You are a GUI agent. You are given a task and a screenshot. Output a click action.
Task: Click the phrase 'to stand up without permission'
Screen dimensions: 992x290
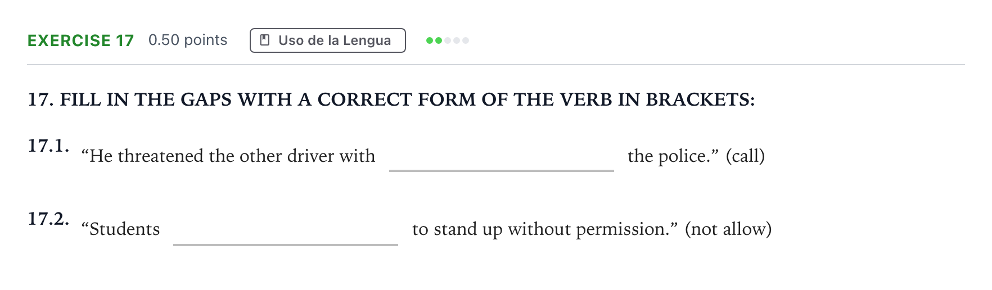(x=539, y=229)
